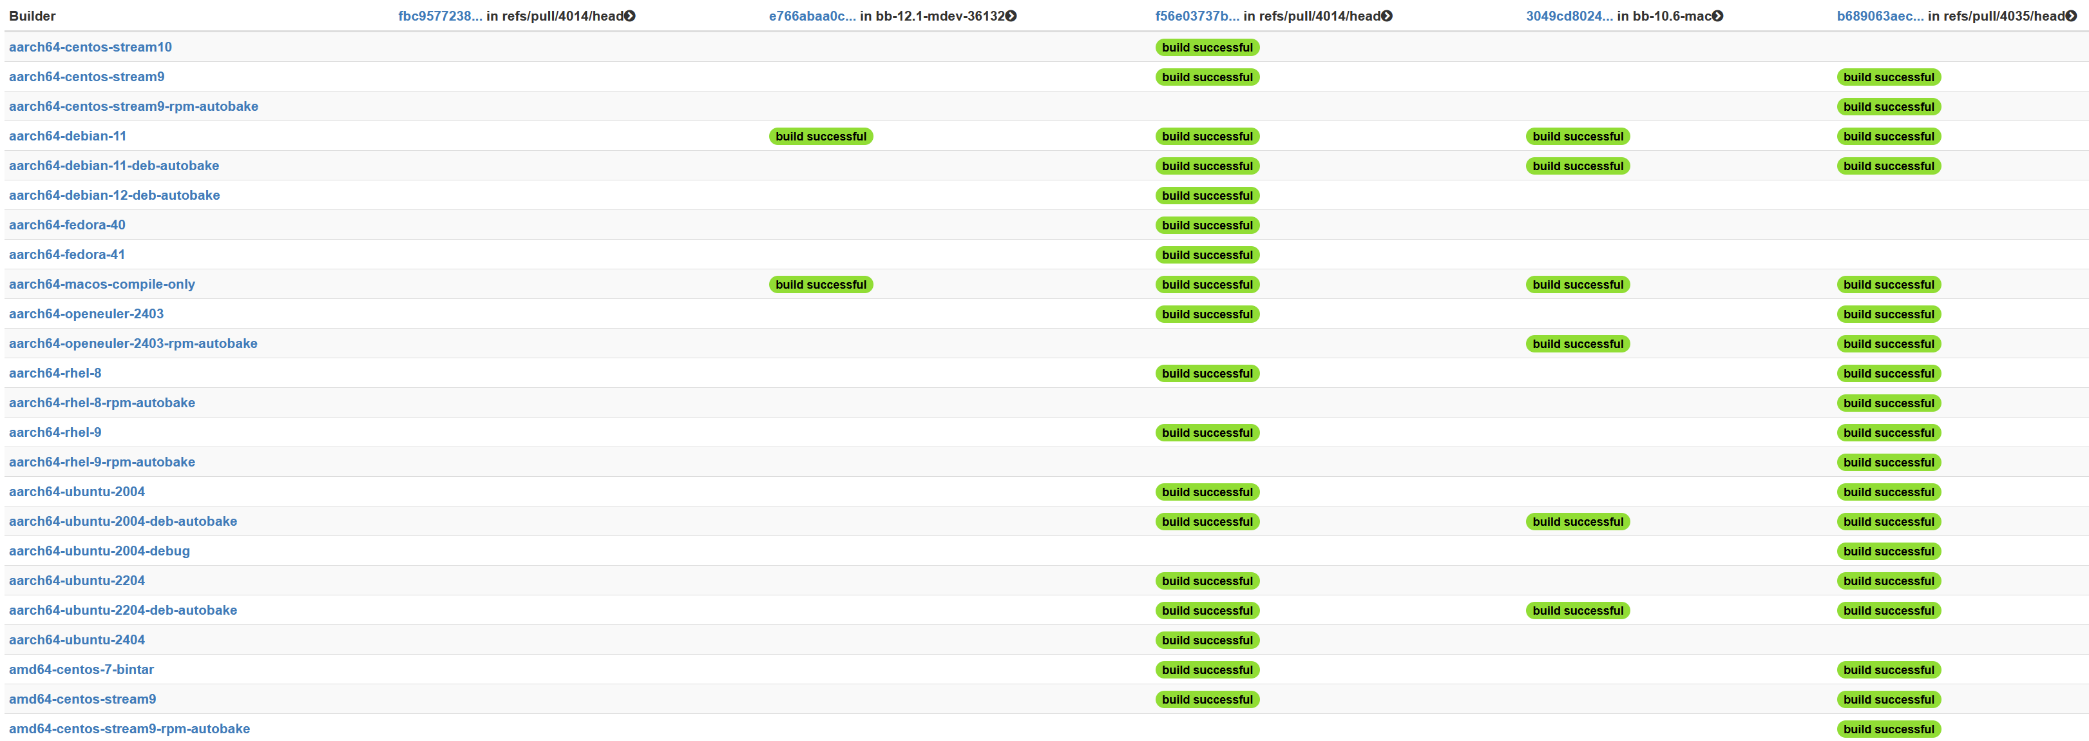This screenshot has height=741, width=2089.
Task: Click aarch64-openeuler-2403 badge under f56e03737b
Action: point(1208,314)
